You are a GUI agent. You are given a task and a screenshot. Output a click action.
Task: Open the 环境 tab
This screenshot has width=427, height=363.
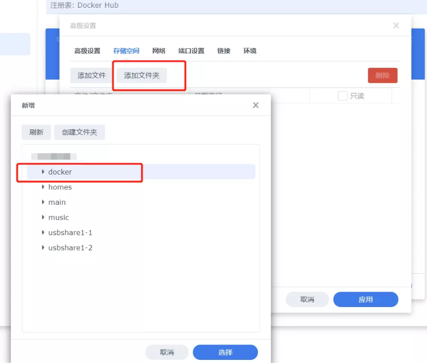coord(250,51)
